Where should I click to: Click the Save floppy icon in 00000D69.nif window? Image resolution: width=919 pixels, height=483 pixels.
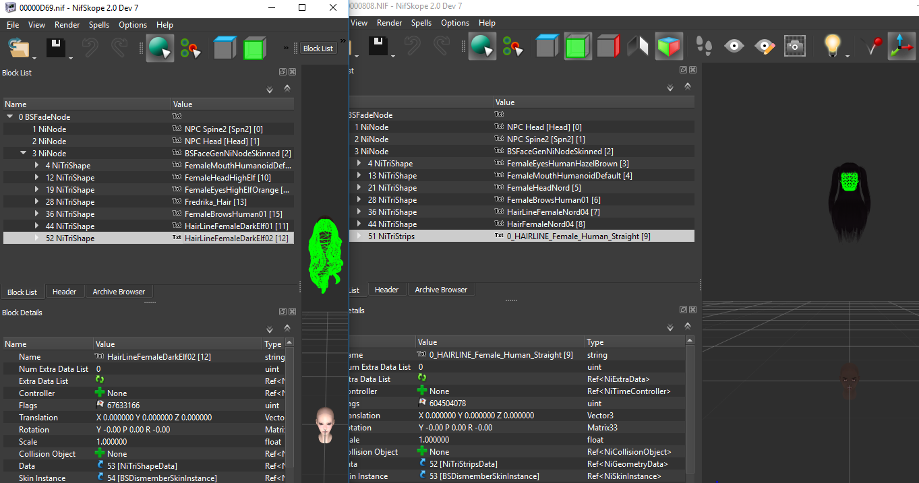[56, 48]
